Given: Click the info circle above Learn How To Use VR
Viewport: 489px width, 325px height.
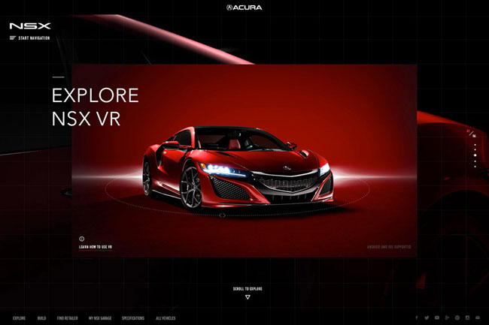Looking at the screenshot, I should [x=82, y=239].
